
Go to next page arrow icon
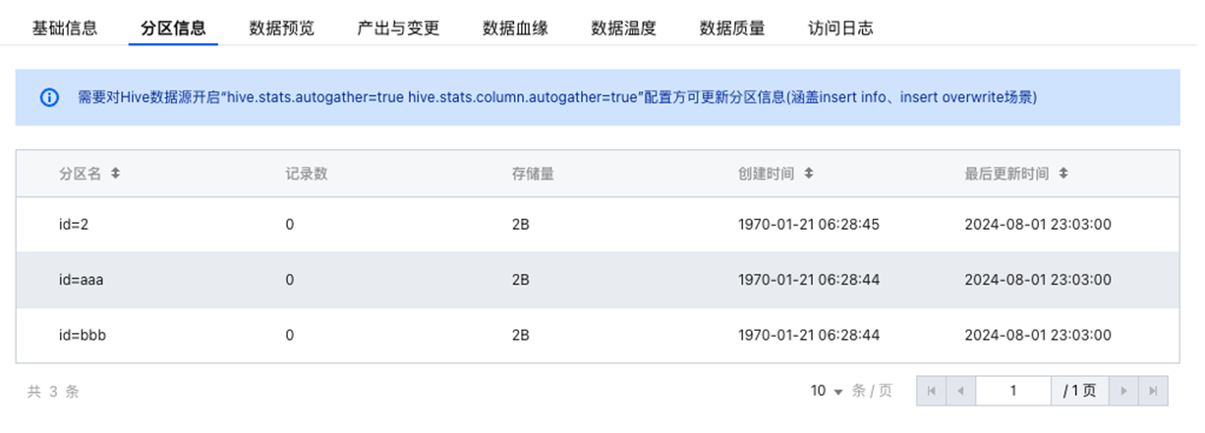[1123, 391]
